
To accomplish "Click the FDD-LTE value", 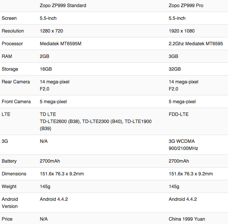I will [x=179, y=114].
